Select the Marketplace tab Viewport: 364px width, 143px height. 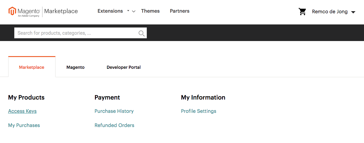pyautogui.click(x=32, y=67)
